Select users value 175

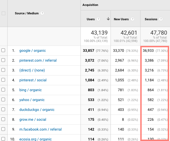(91, 120)
